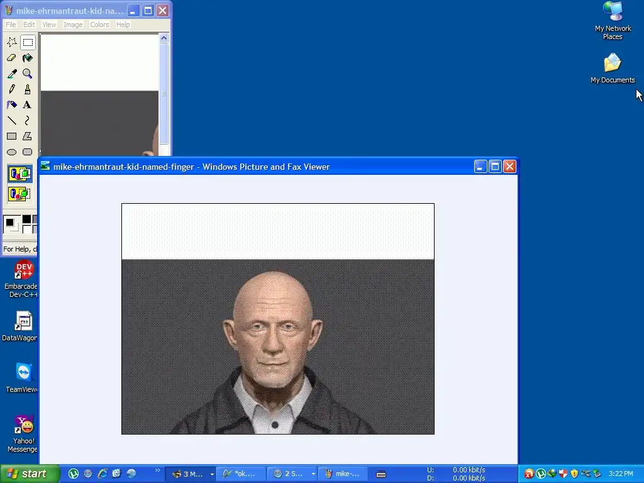Pick the straight Line tool
Viewport: 644px width, 483px height.
coord(12,120)
